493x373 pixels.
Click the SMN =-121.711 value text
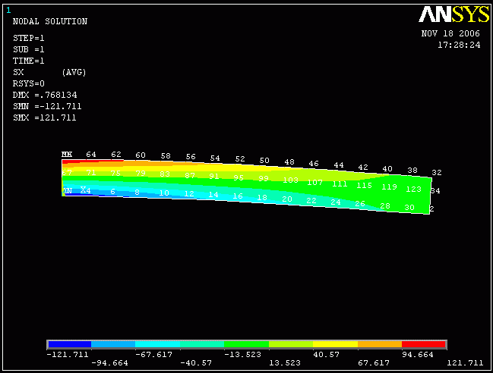coord(47,106)
